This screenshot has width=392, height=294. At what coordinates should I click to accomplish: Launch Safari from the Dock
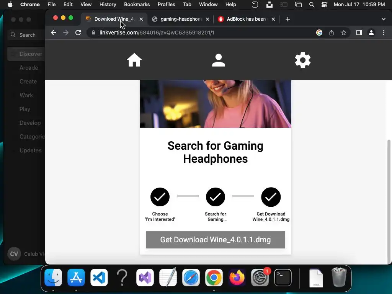tap(191, 278)
